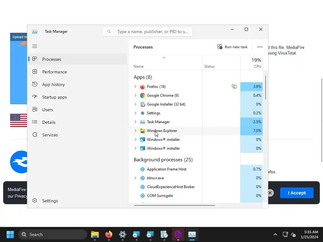
Task: Select the COM Surrogate process row
Action: [196, 196]
